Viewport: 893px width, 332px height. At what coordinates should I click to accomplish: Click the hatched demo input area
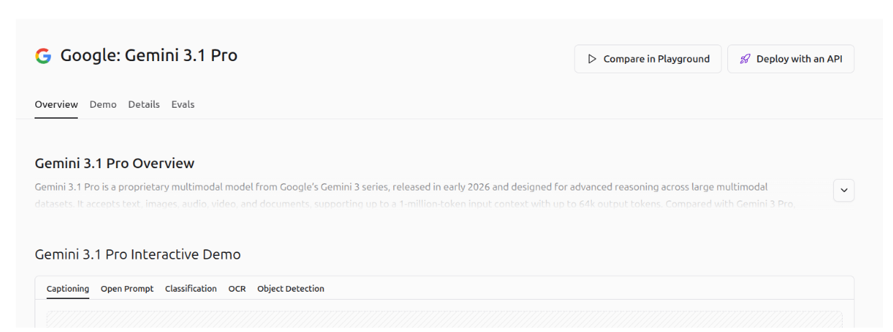point(444,321)
